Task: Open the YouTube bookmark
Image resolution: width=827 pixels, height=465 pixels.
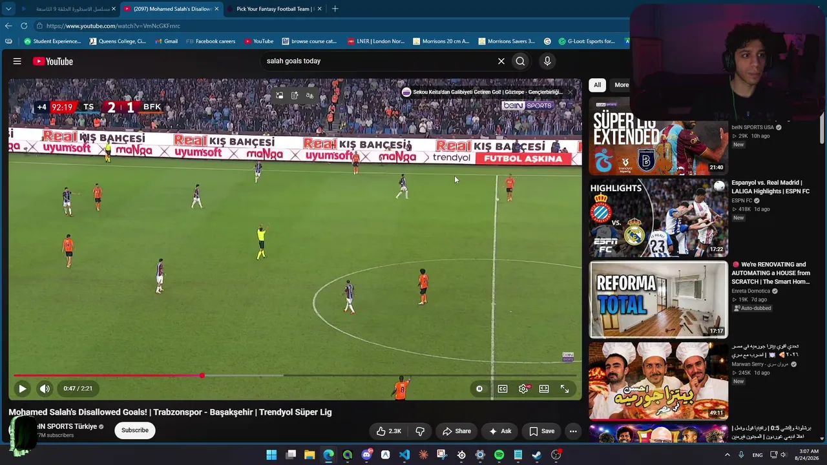Action: pos(258,41)
